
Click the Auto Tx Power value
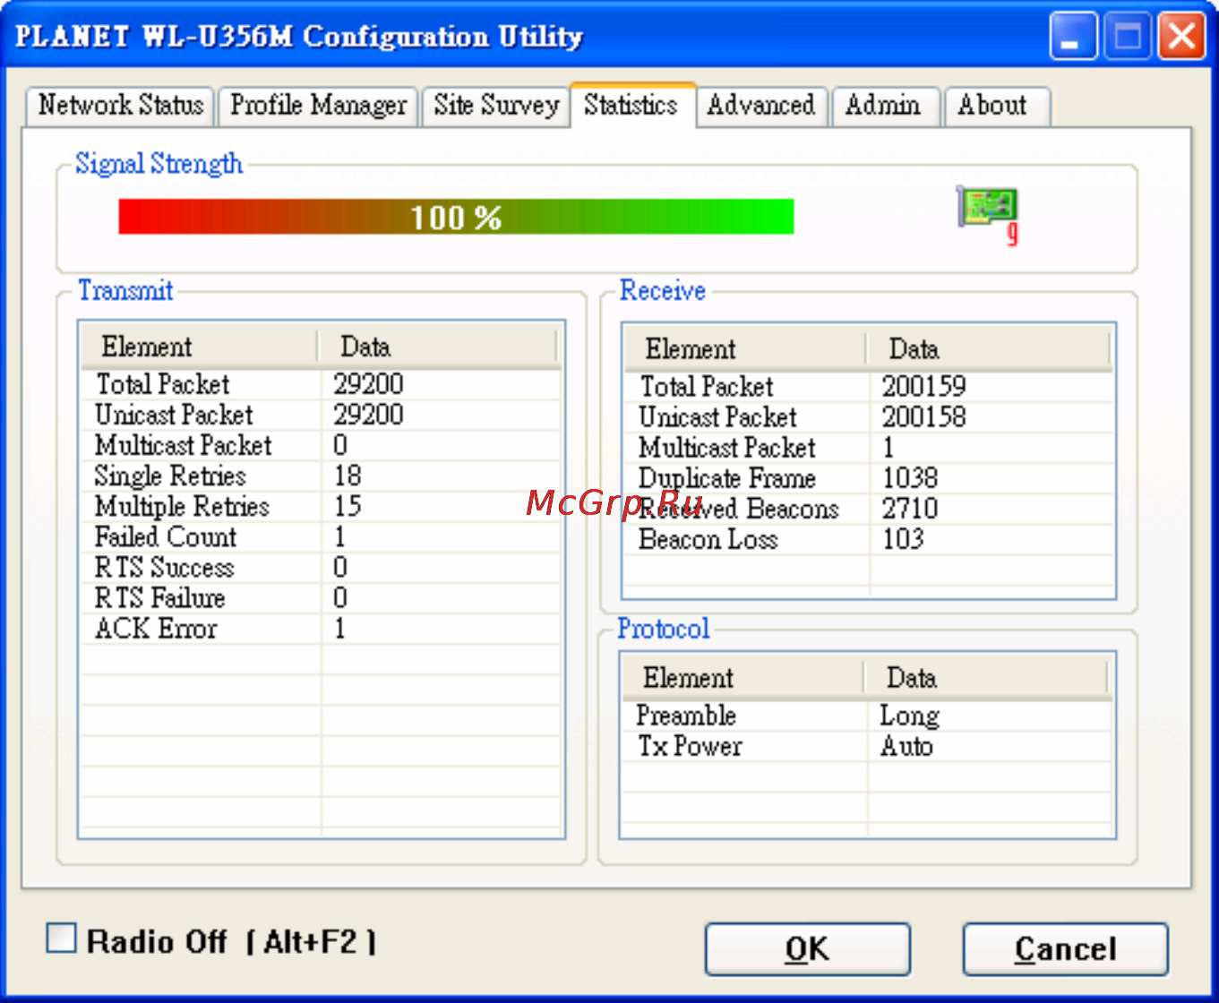click(906, 746)
